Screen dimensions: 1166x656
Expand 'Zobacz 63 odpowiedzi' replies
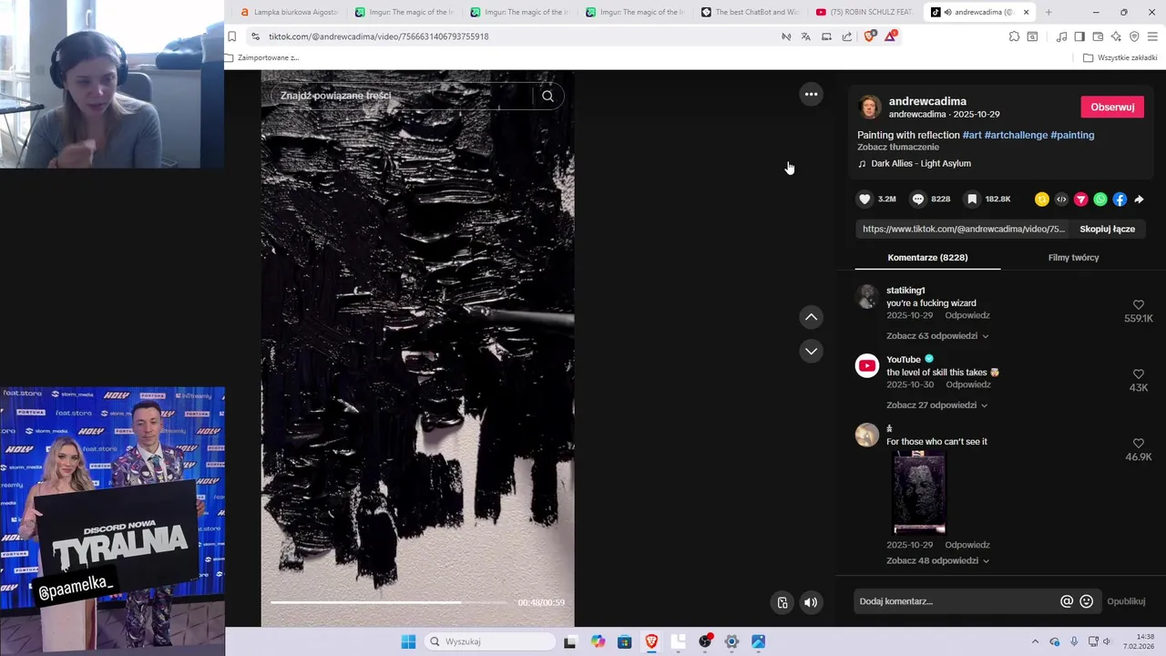(x=937, y=336)
